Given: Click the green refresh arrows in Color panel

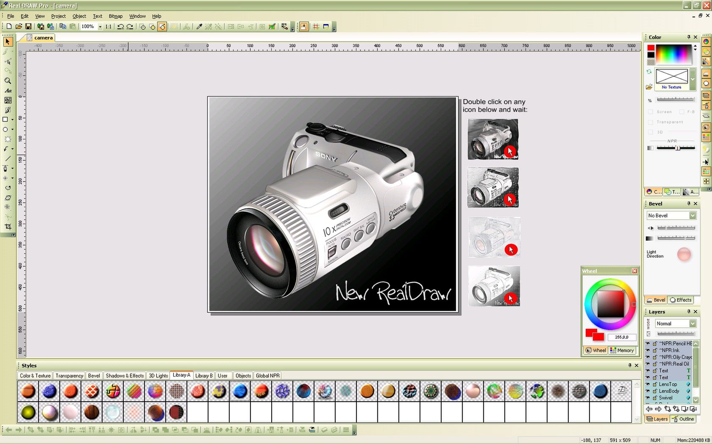Looking at the screenshot, I should [649, 72].
